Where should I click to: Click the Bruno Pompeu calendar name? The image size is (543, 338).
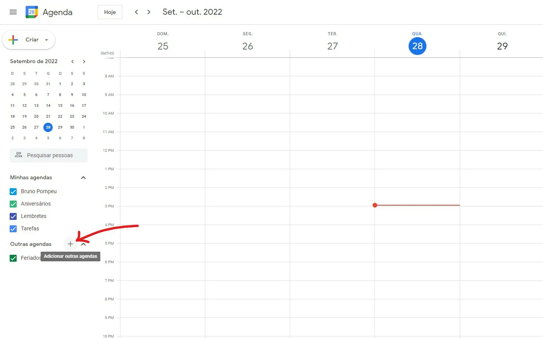tap(39, 191)
